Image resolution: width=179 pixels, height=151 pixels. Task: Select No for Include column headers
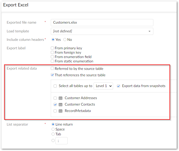[x=65, y=40]
